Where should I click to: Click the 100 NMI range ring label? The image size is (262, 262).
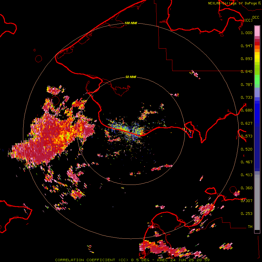click(x=131, y=23)
